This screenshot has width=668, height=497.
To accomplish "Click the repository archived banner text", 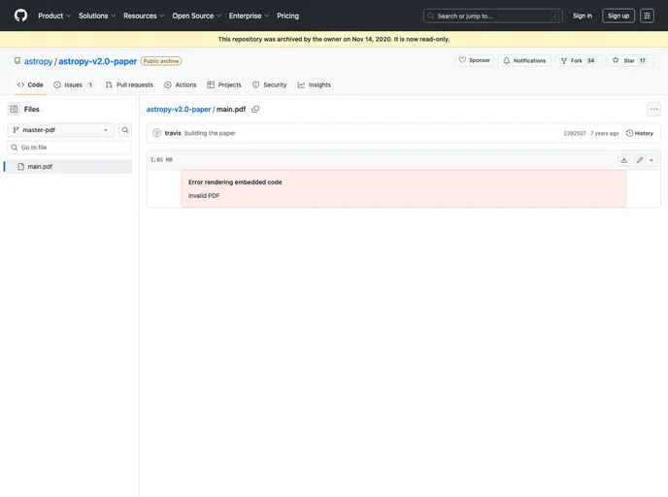I will click(x=334, y=39).
